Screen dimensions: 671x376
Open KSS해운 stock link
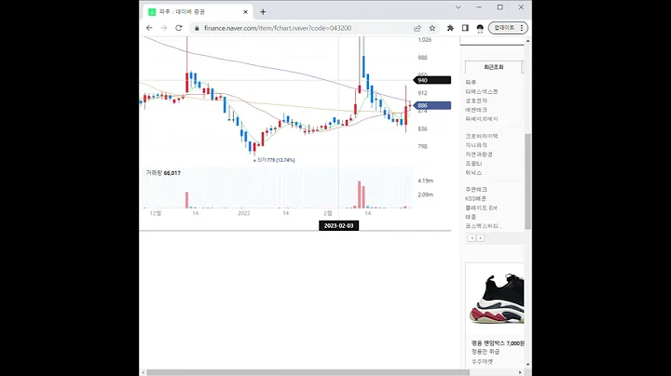[476, 198]
